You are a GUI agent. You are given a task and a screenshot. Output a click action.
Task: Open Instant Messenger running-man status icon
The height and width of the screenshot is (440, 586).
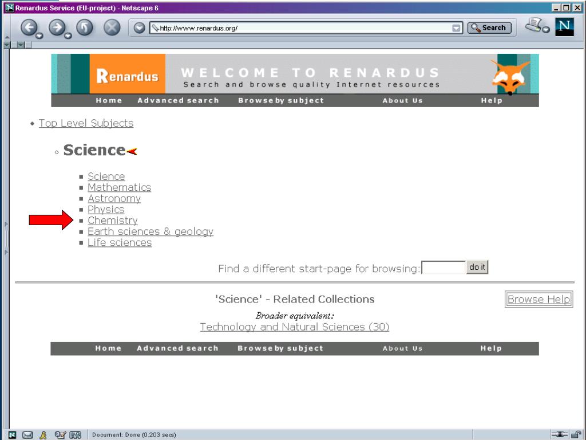point(43,435)
